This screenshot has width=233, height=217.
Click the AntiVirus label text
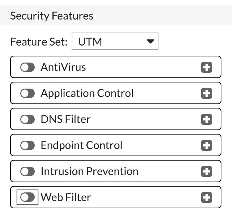pos(63,67)
